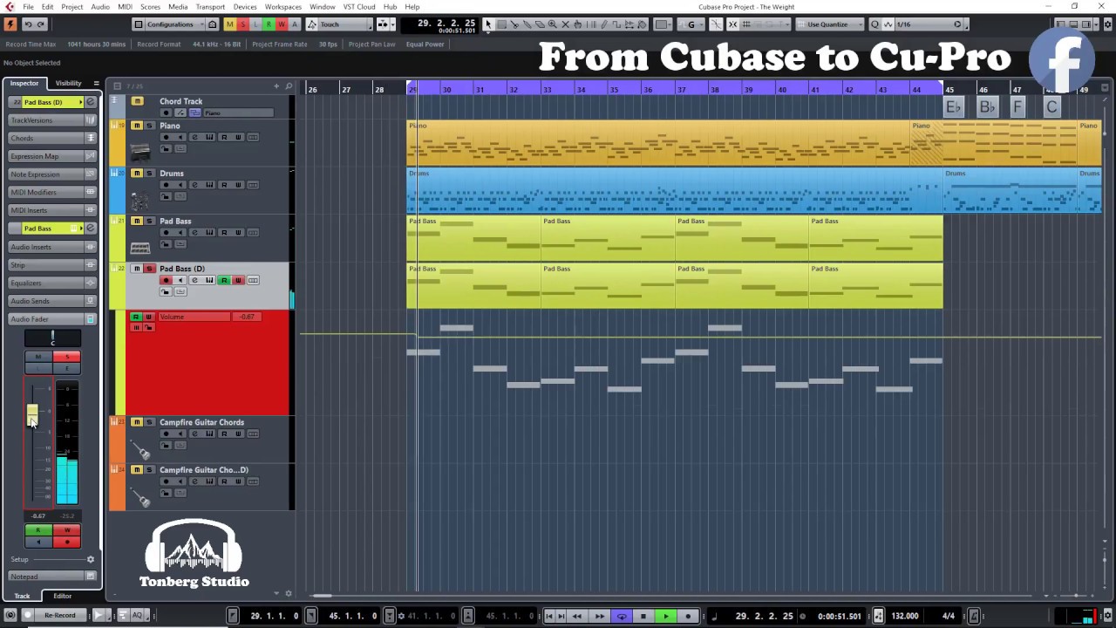The width and height of the screenshot is (1116, 628).
Task: Open Edit Channel Settings for Pad Bass (D)
Action: pos(195,280)
